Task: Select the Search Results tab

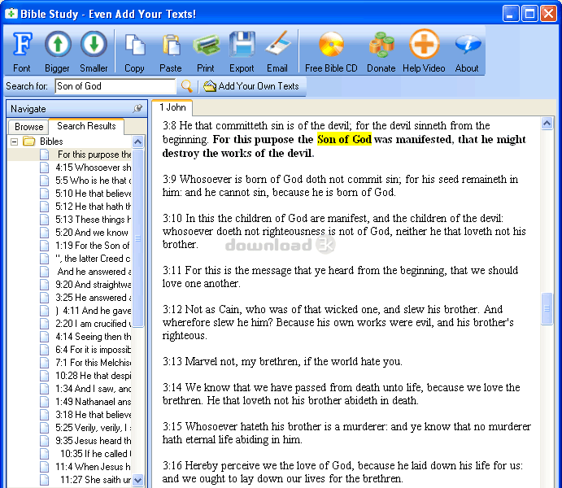Action: click(x=86, y=126)
